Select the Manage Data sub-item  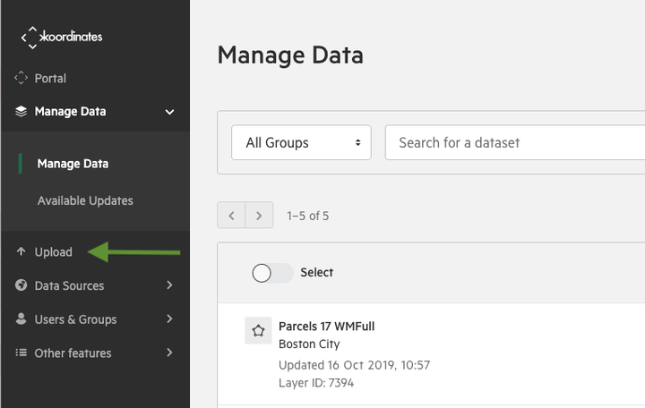pos(73,164)
